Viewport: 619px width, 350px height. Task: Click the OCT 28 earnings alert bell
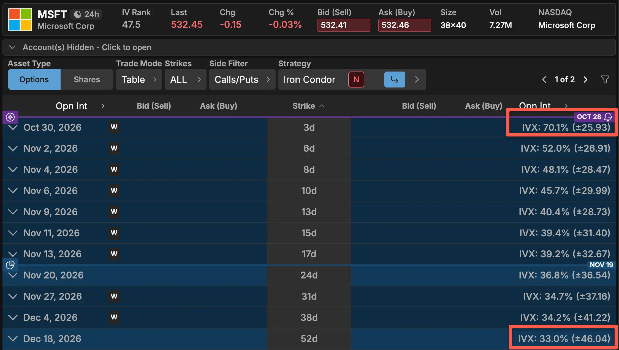(608, 117)
